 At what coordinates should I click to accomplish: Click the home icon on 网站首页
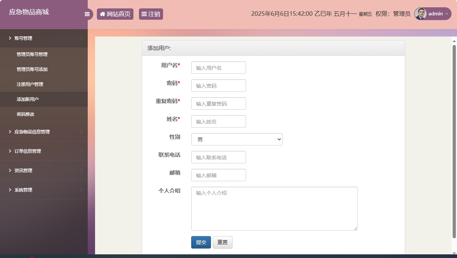pos(102,14)
